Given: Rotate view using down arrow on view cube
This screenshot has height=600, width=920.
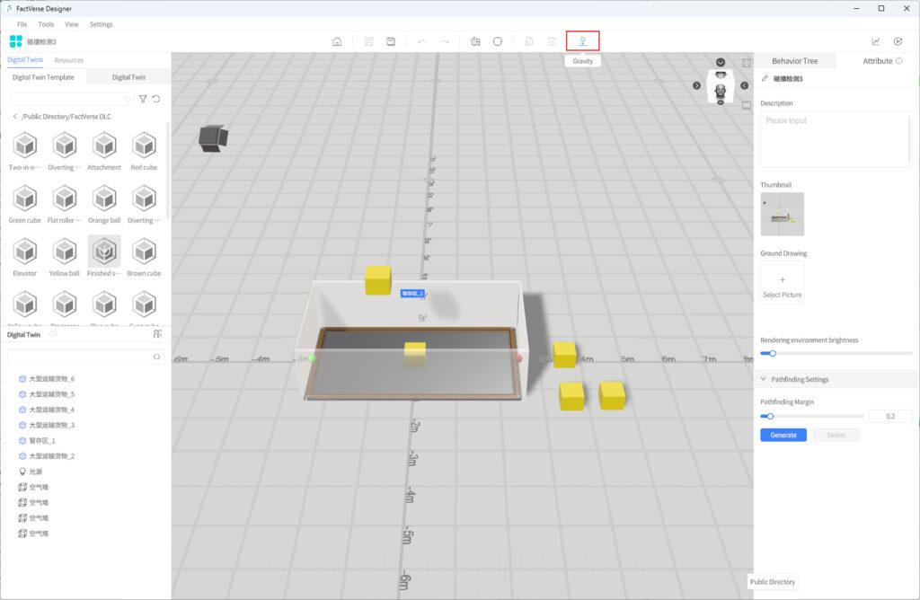Looking at the screenshot, I should [721, 62].
